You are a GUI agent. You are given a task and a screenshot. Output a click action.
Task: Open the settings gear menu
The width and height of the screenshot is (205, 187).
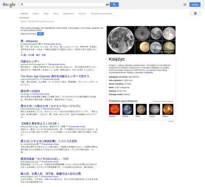195,14
